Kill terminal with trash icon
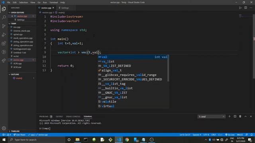The image size is (255, 143). click(240, 116)
